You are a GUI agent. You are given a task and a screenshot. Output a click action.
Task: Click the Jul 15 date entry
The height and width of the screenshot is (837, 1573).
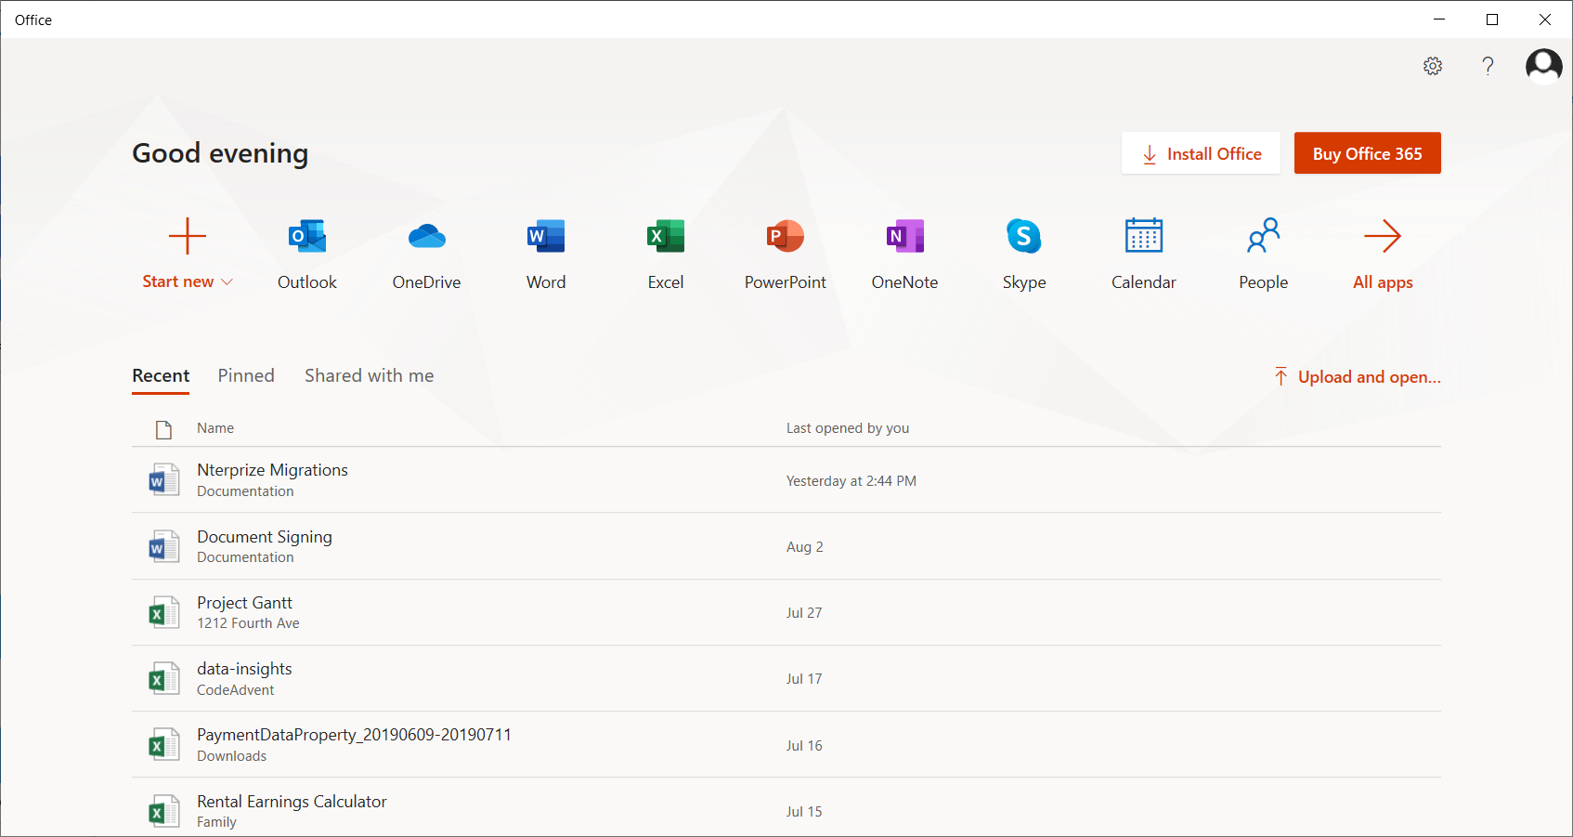point(804,812)
